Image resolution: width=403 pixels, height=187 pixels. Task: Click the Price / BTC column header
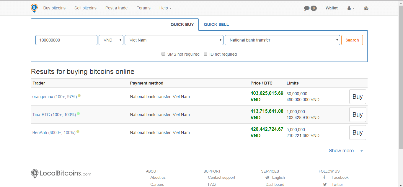coord(261,83)
